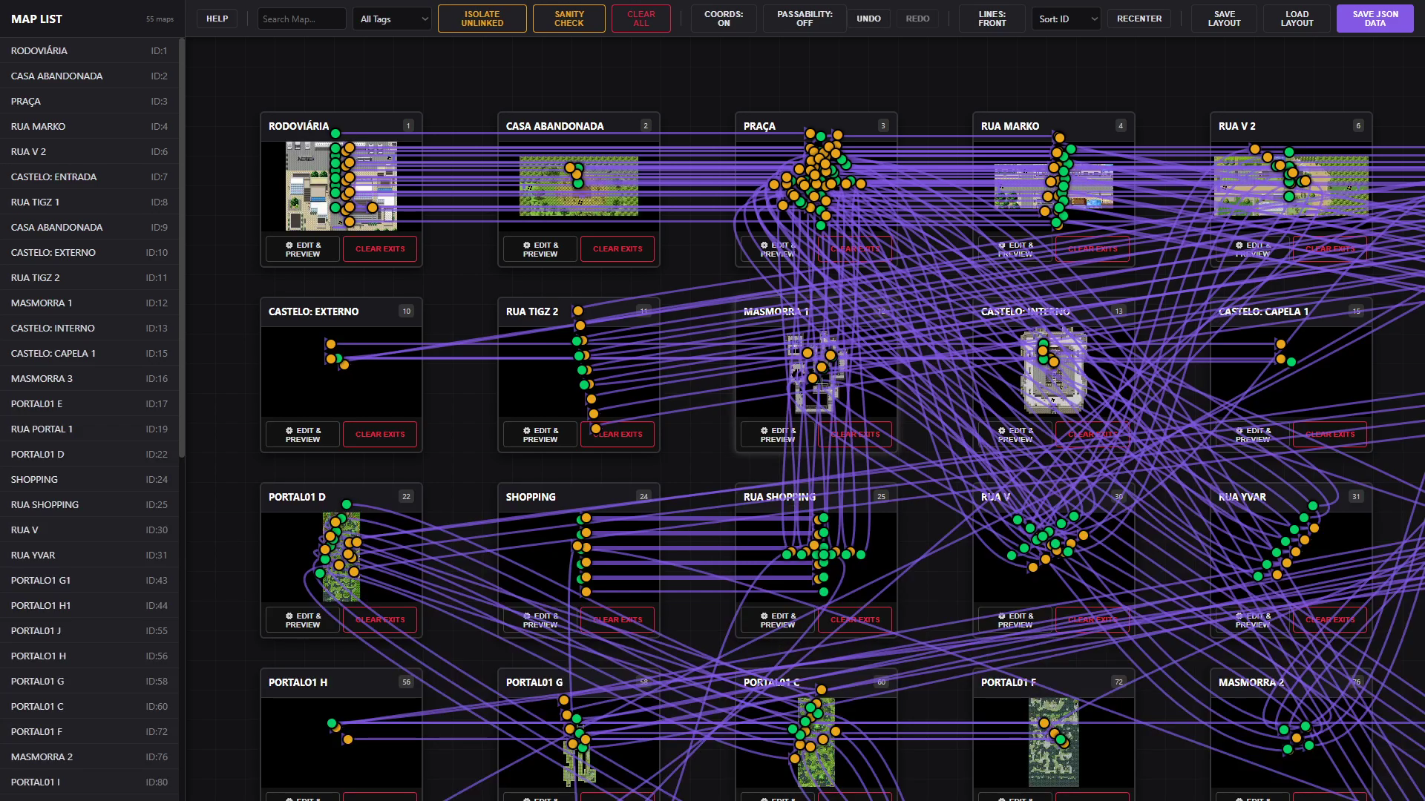Select PORTAL01 G1 in map list
Screen dimensions: 1425x801
pos(89,580)
